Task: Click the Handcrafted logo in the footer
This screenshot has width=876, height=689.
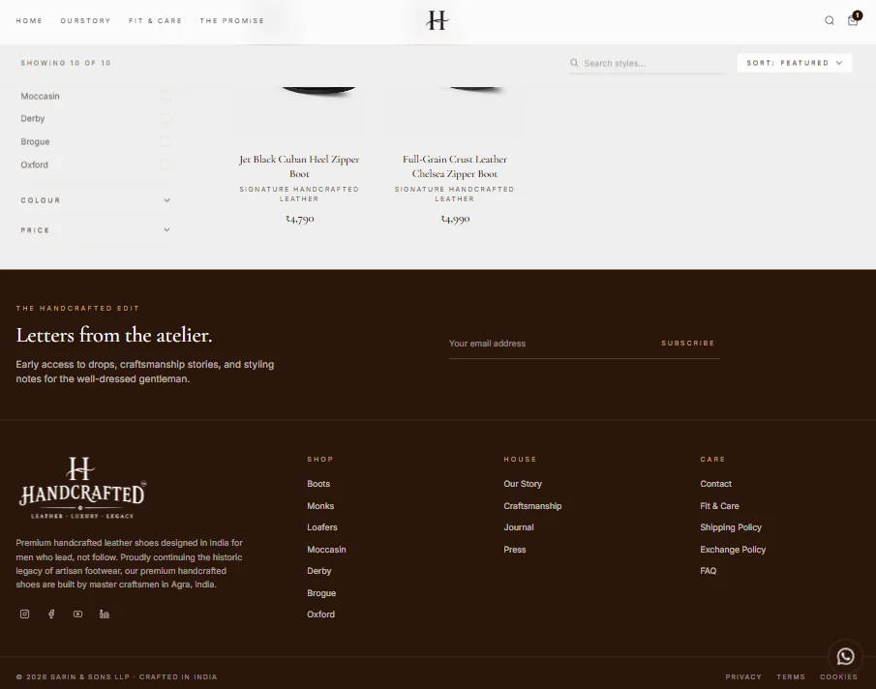Action: pyautogui.click(x=82, y=488)
